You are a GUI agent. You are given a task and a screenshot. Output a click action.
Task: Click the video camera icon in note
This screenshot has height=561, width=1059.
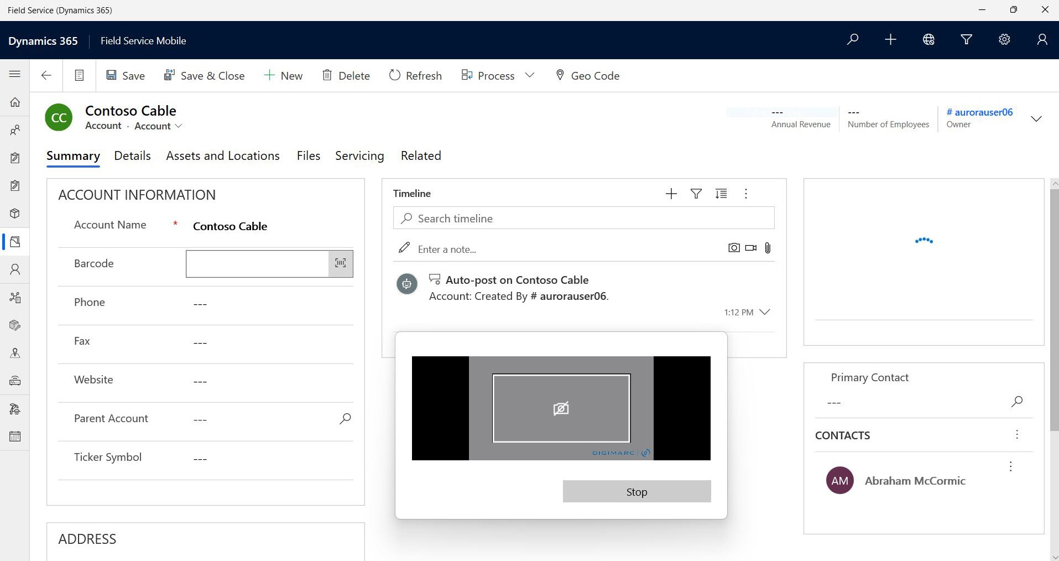[x=751, y=248]
